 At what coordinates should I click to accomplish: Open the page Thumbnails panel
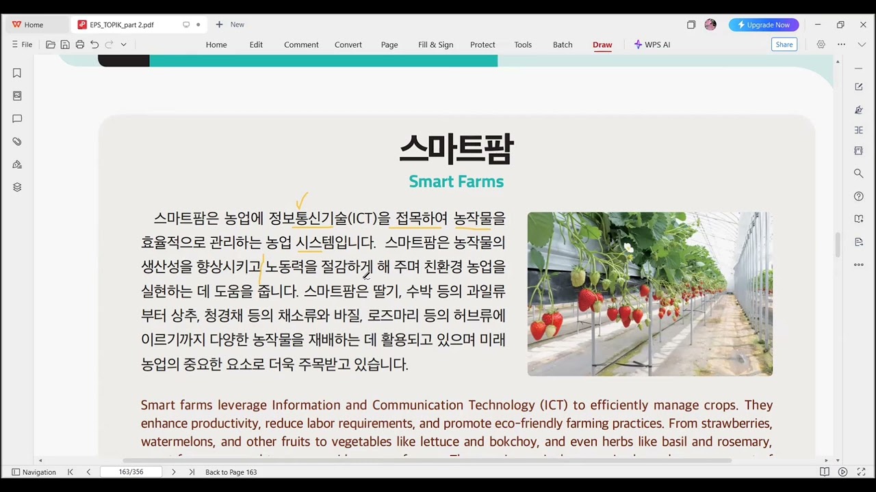click(17, 96)
